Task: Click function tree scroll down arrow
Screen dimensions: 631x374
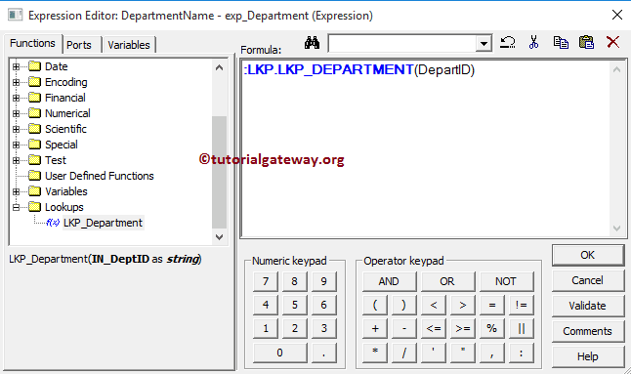Action: coord(219,237)
